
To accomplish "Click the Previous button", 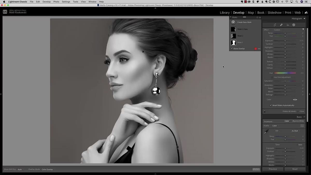I will [x=273, y=169].
